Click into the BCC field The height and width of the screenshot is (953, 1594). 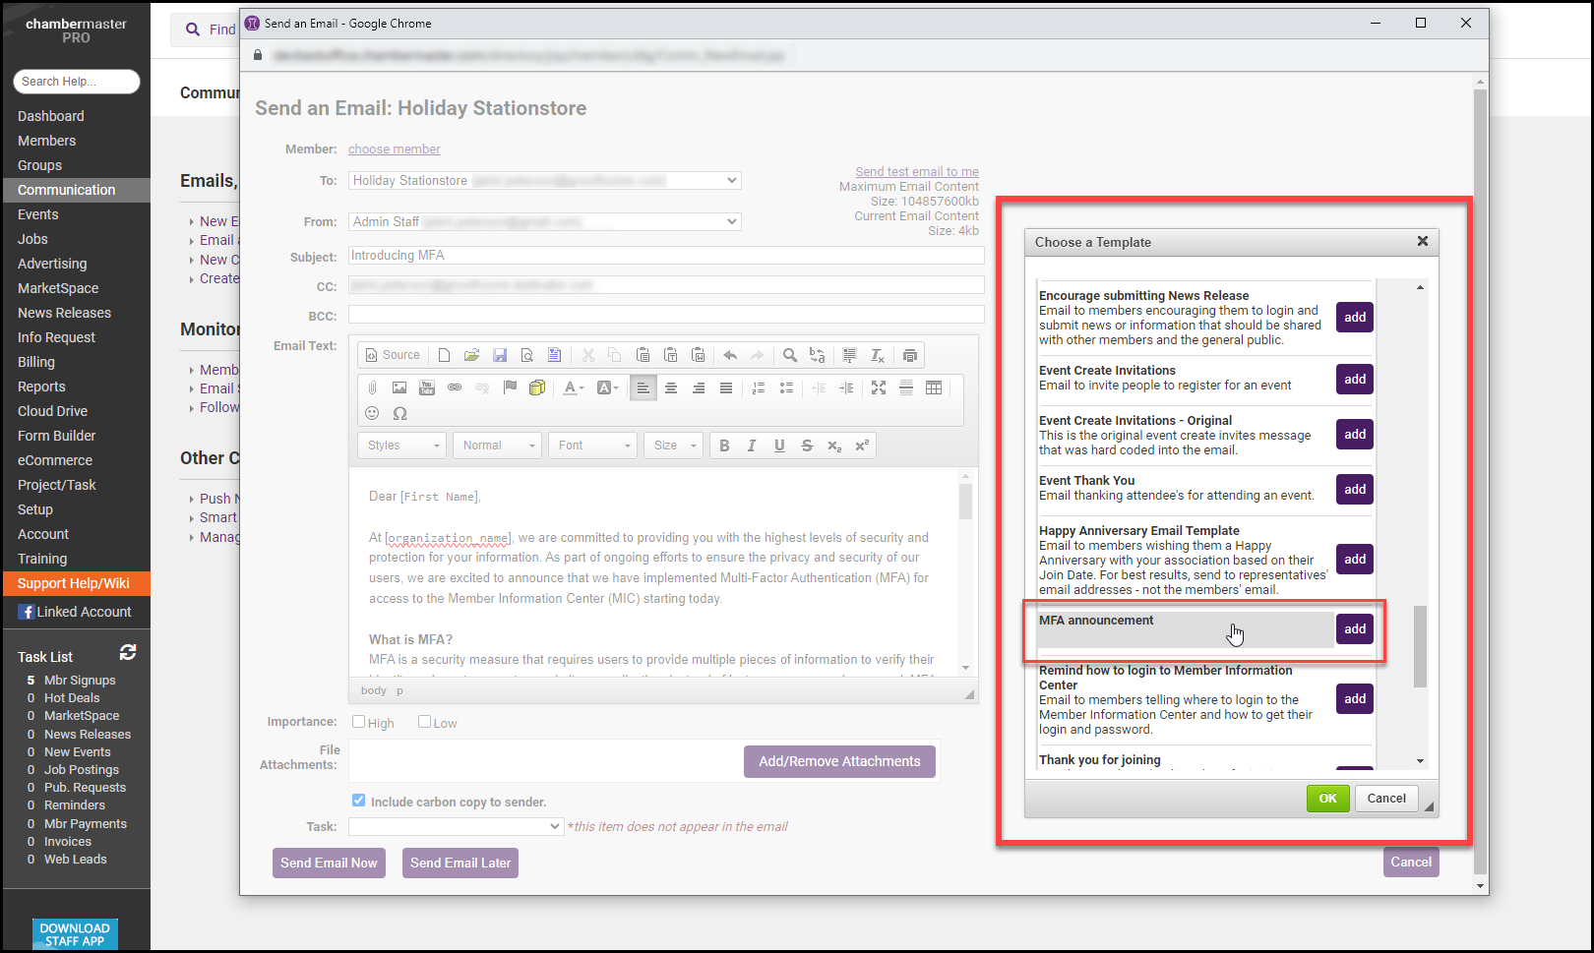pos(665,315)
